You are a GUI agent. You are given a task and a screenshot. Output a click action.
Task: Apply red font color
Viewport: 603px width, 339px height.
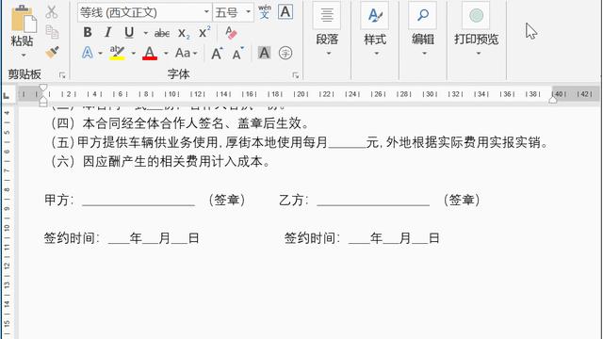coord(150,53)
